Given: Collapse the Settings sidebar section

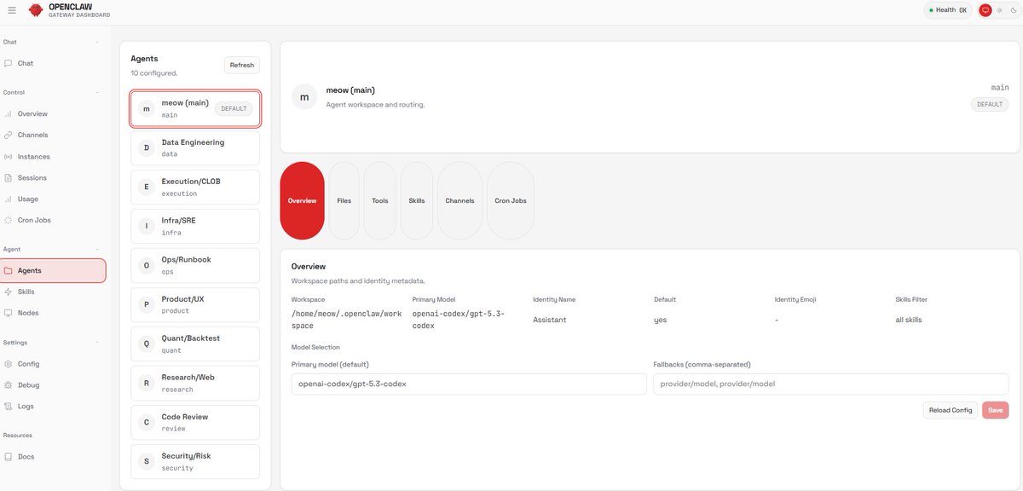Looking at the screenshot, I should pos(96,343).
